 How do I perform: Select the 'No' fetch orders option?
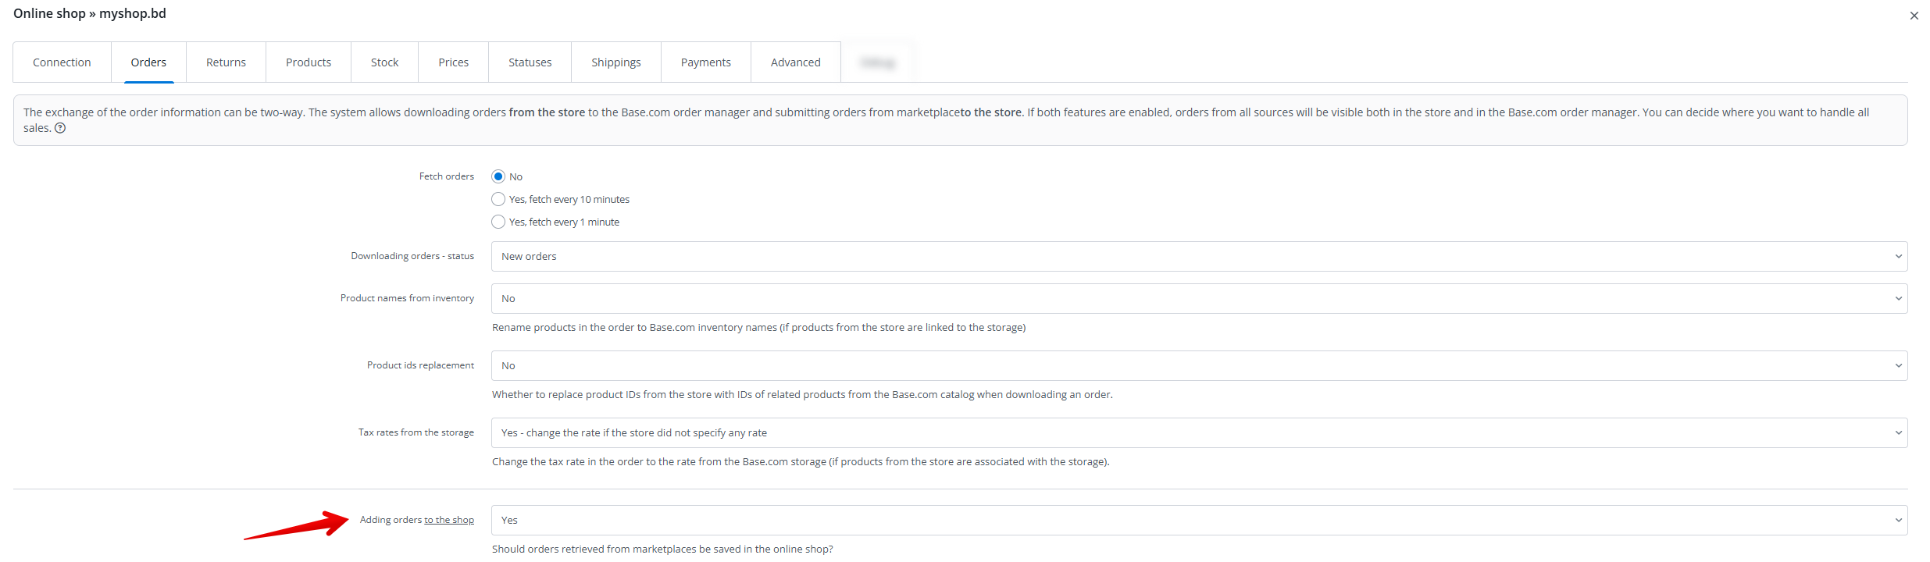click(x=498, y=176)
